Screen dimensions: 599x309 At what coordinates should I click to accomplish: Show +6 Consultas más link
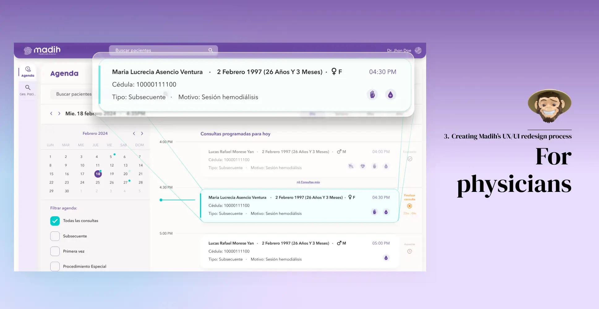coord(308,182)
